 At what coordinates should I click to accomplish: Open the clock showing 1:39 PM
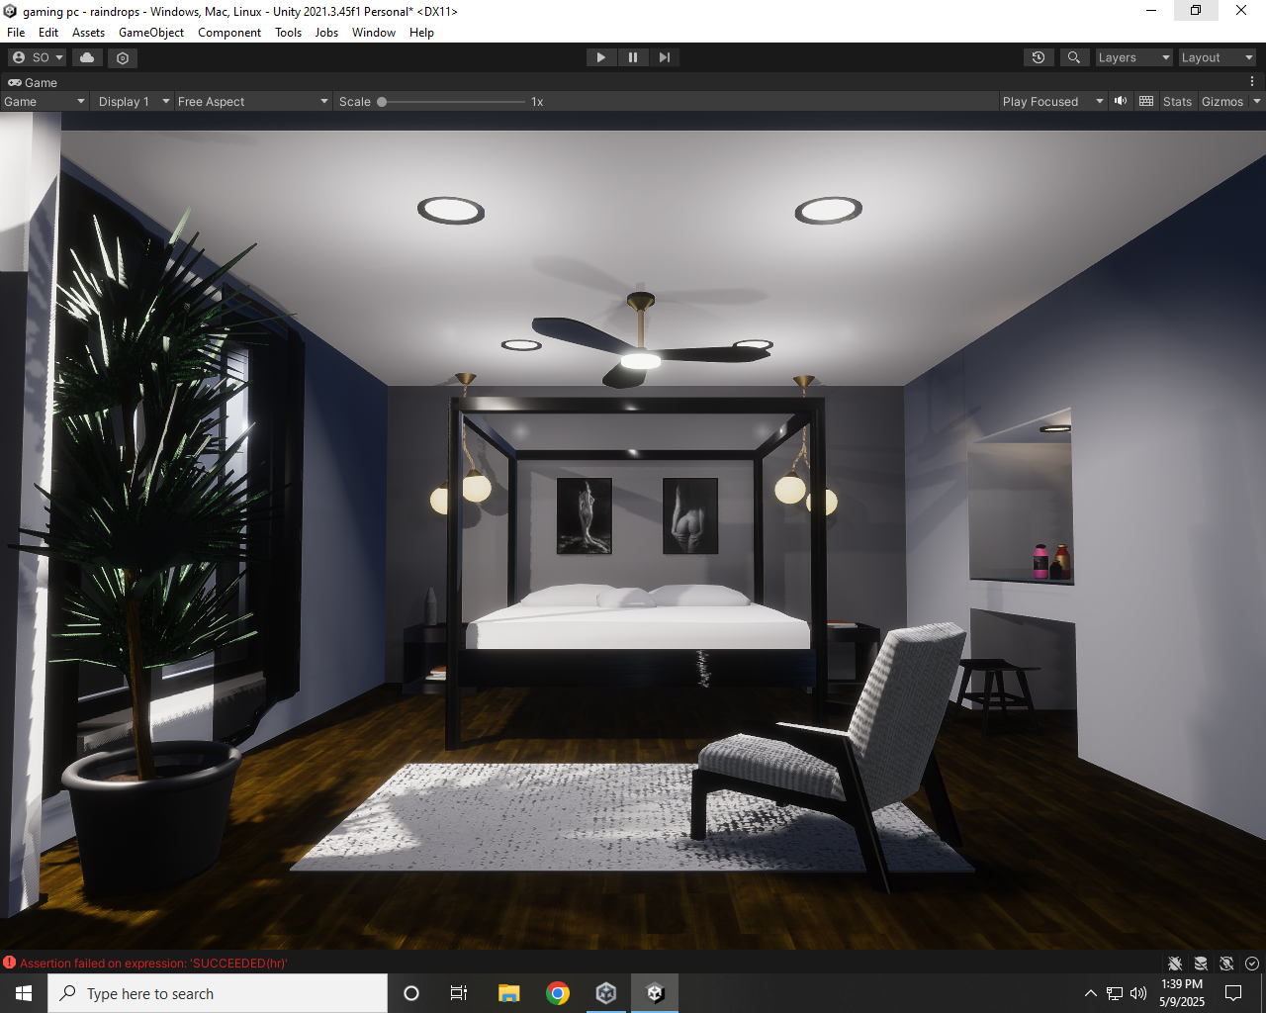[1182, 993]
